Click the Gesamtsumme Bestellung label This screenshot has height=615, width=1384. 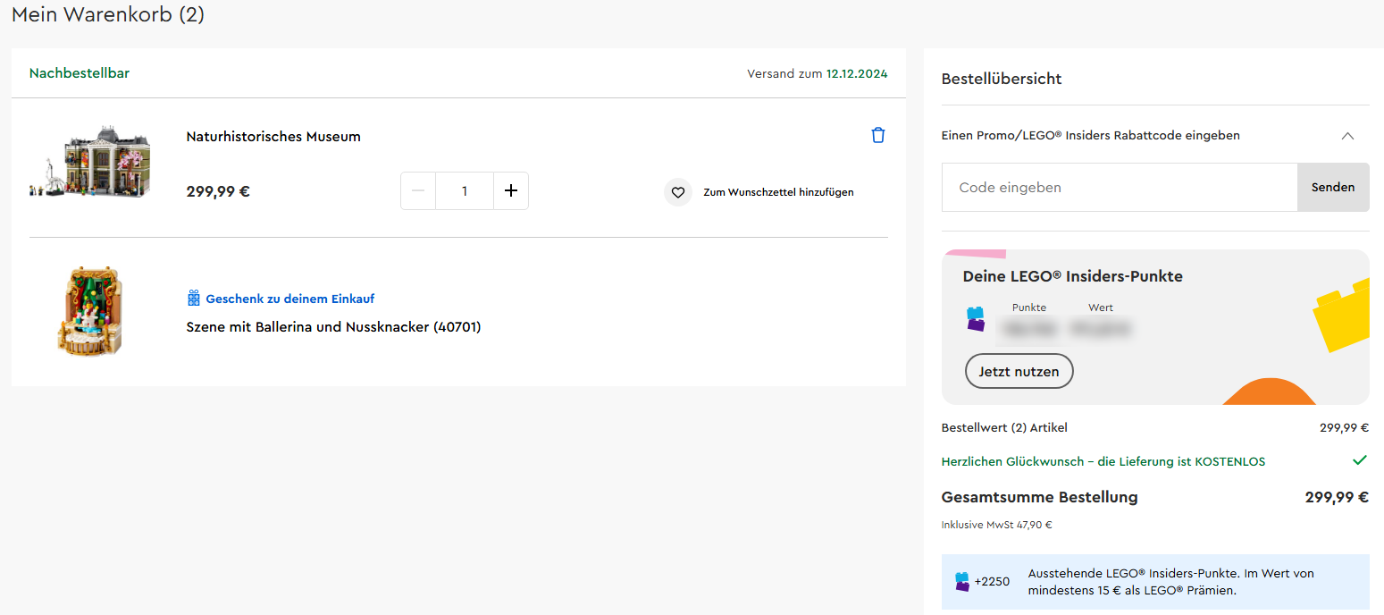click(x=1040, y=497)
